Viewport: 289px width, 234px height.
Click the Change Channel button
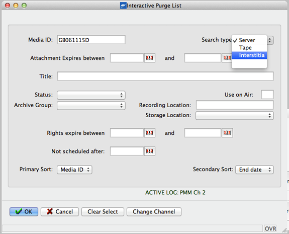pyautogui.click(x=154, y=212)
